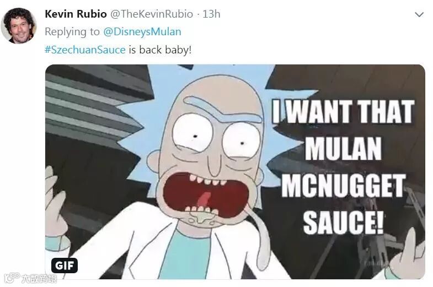Image resolution: width=433 pixels, height=287 pixels.
Task: Open the #SzechuanSauce hashtag link
Action: 85,50
